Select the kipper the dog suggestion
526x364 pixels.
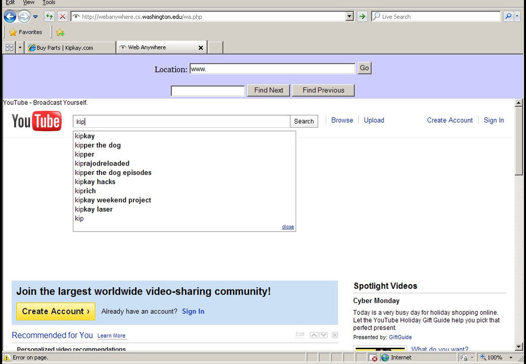(x=184, y=145)
